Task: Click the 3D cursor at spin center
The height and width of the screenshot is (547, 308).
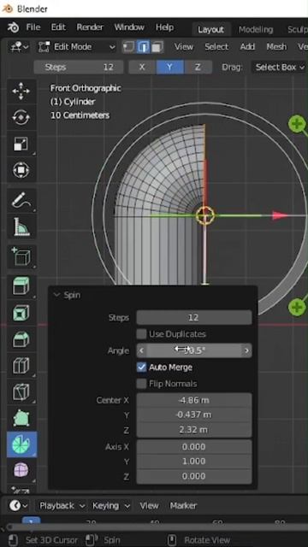Action: (204, 215)
